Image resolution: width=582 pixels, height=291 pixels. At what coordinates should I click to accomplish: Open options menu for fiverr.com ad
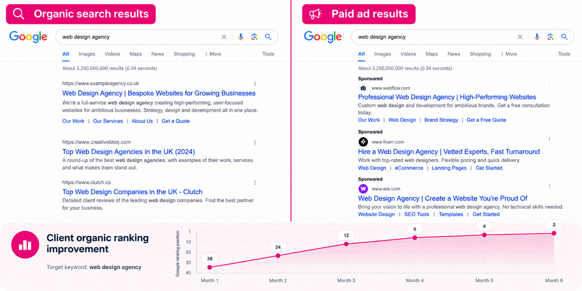[550, 139]
